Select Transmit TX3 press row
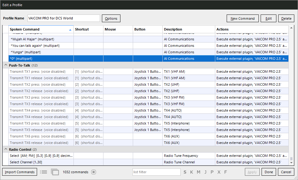The height and width of the screenshot is (180, 298). 149,97
